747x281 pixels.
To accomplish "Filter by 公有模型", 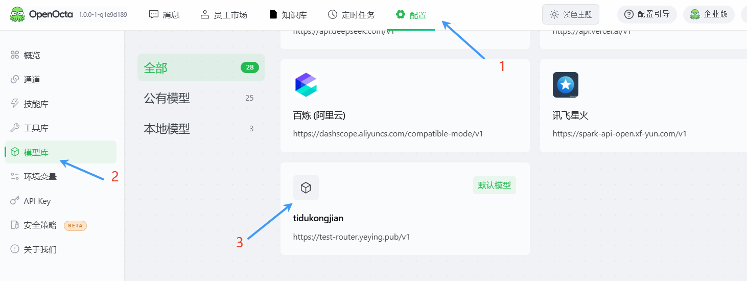I will pyautogui.click(x=201, y=98).
